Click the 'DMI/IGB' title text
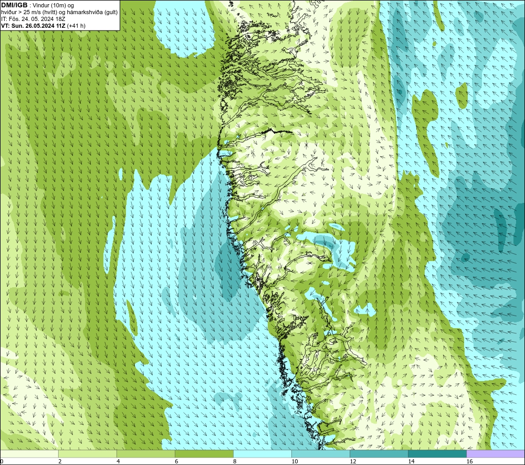Screen dimensions: 525x465 point(14,5)
